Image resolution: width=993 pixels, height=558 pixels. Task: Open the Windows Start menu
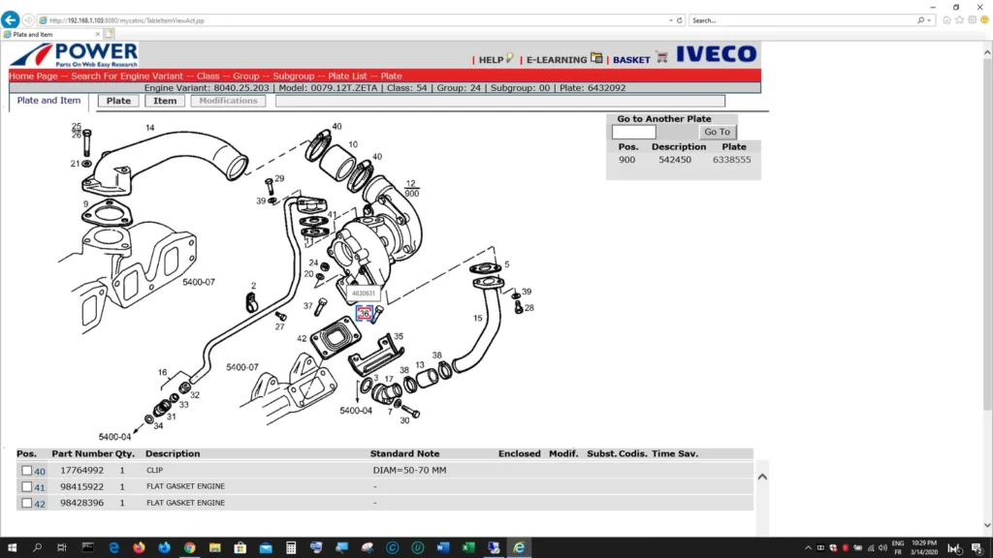click(11, 547)
